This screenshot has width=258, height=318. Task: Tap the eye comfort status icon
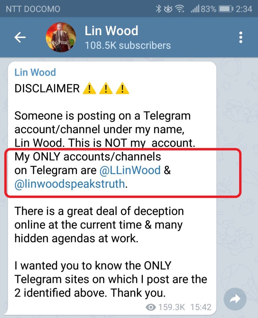[x=168, y=9]
